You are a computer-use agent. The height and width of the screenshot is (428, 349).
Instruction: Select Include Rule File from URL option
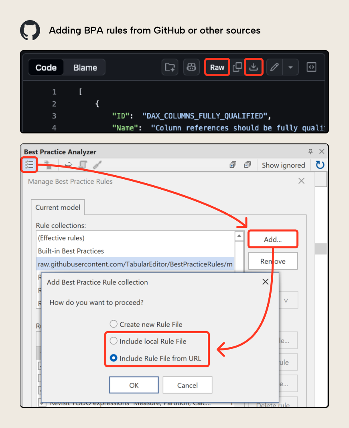[114, 358]
